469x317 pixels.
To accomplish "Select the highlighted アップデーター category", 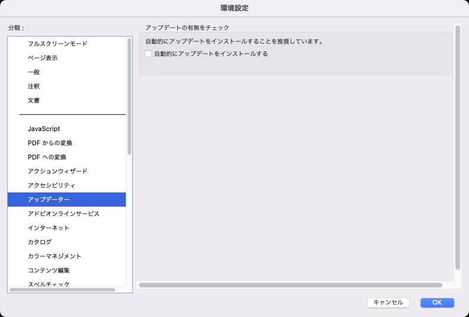I will 66,200.
